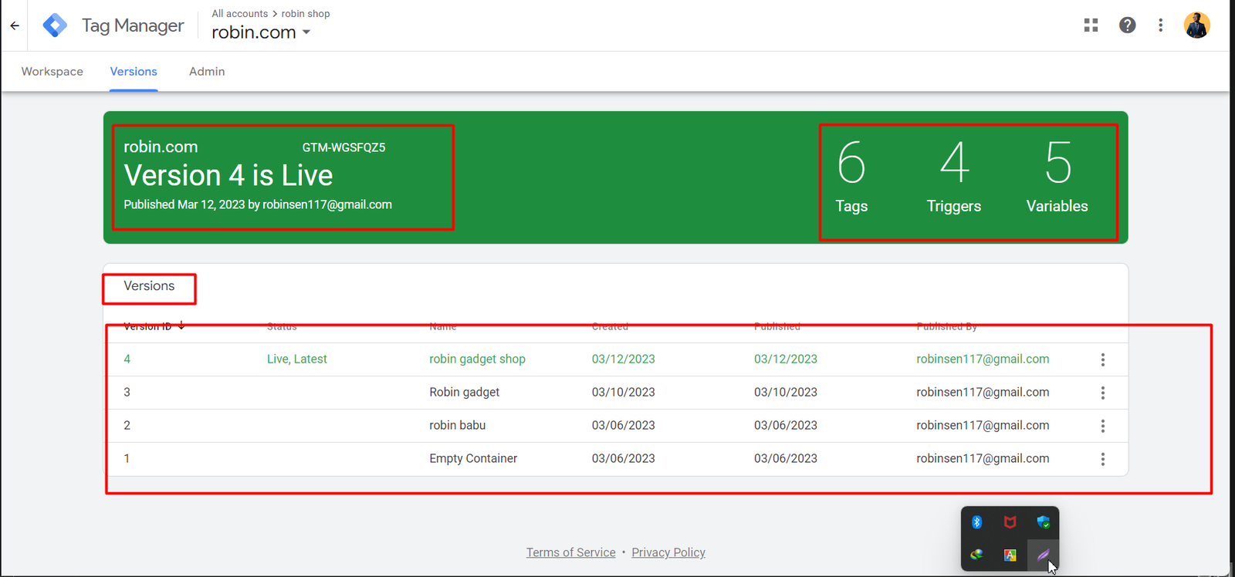
Task: Open version 3 by its ID
Action: [x=127, y=393]
